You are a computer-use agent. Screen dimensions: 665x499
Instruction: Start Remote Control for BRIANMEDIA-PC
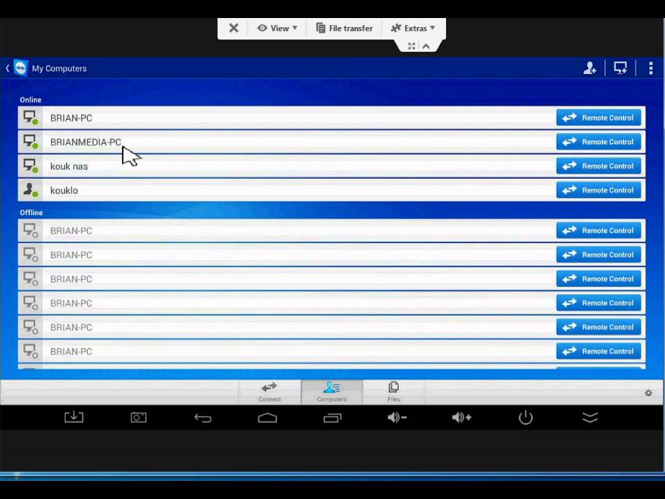[x=598, y=142]
